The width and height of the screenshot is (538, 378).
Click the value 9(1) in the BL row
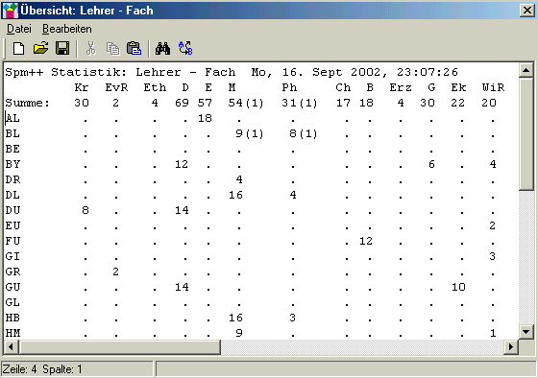[250, 133]
